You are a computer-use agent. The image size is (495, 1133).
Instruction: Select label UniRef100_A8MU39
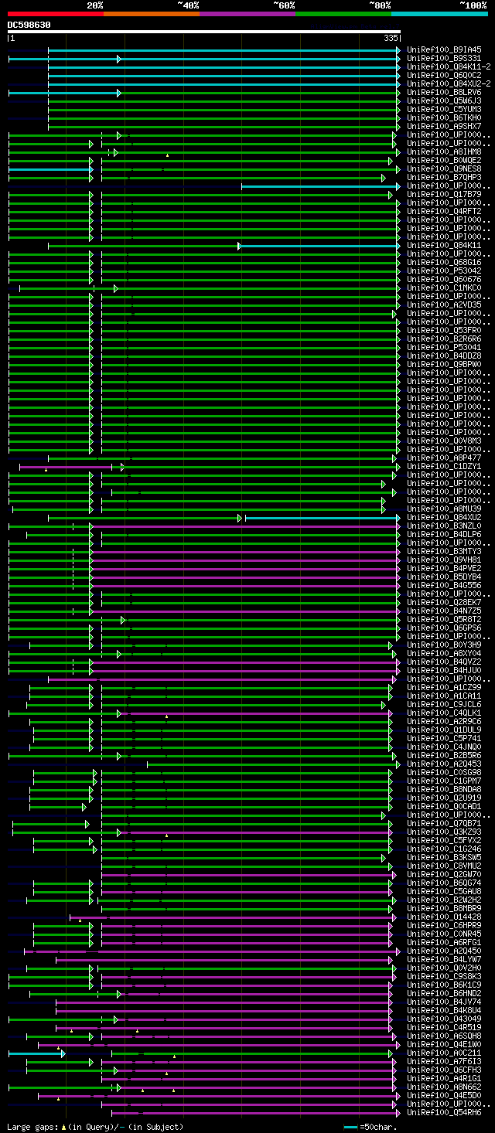point(444,509)
